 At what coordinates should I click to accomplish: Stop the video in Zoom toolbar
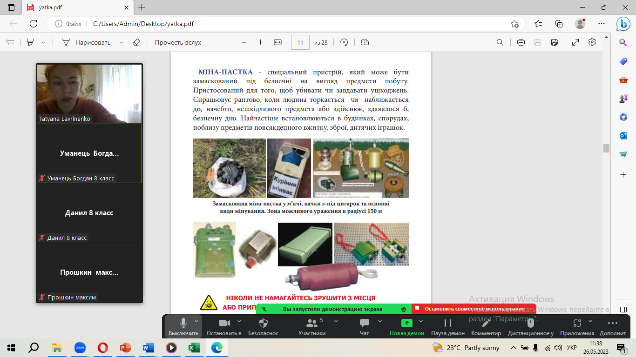click(x=224, y=326)
